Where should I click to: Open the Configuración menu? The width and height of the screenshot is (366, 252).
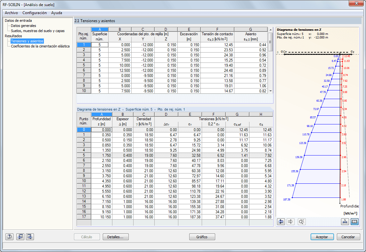35,13
